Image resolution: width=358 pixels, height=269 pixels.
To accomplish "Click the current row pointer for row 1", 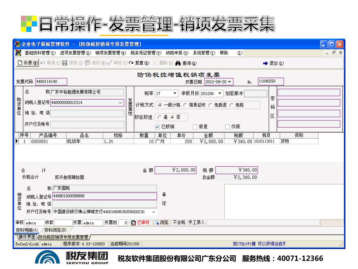I will pos(17,141).
